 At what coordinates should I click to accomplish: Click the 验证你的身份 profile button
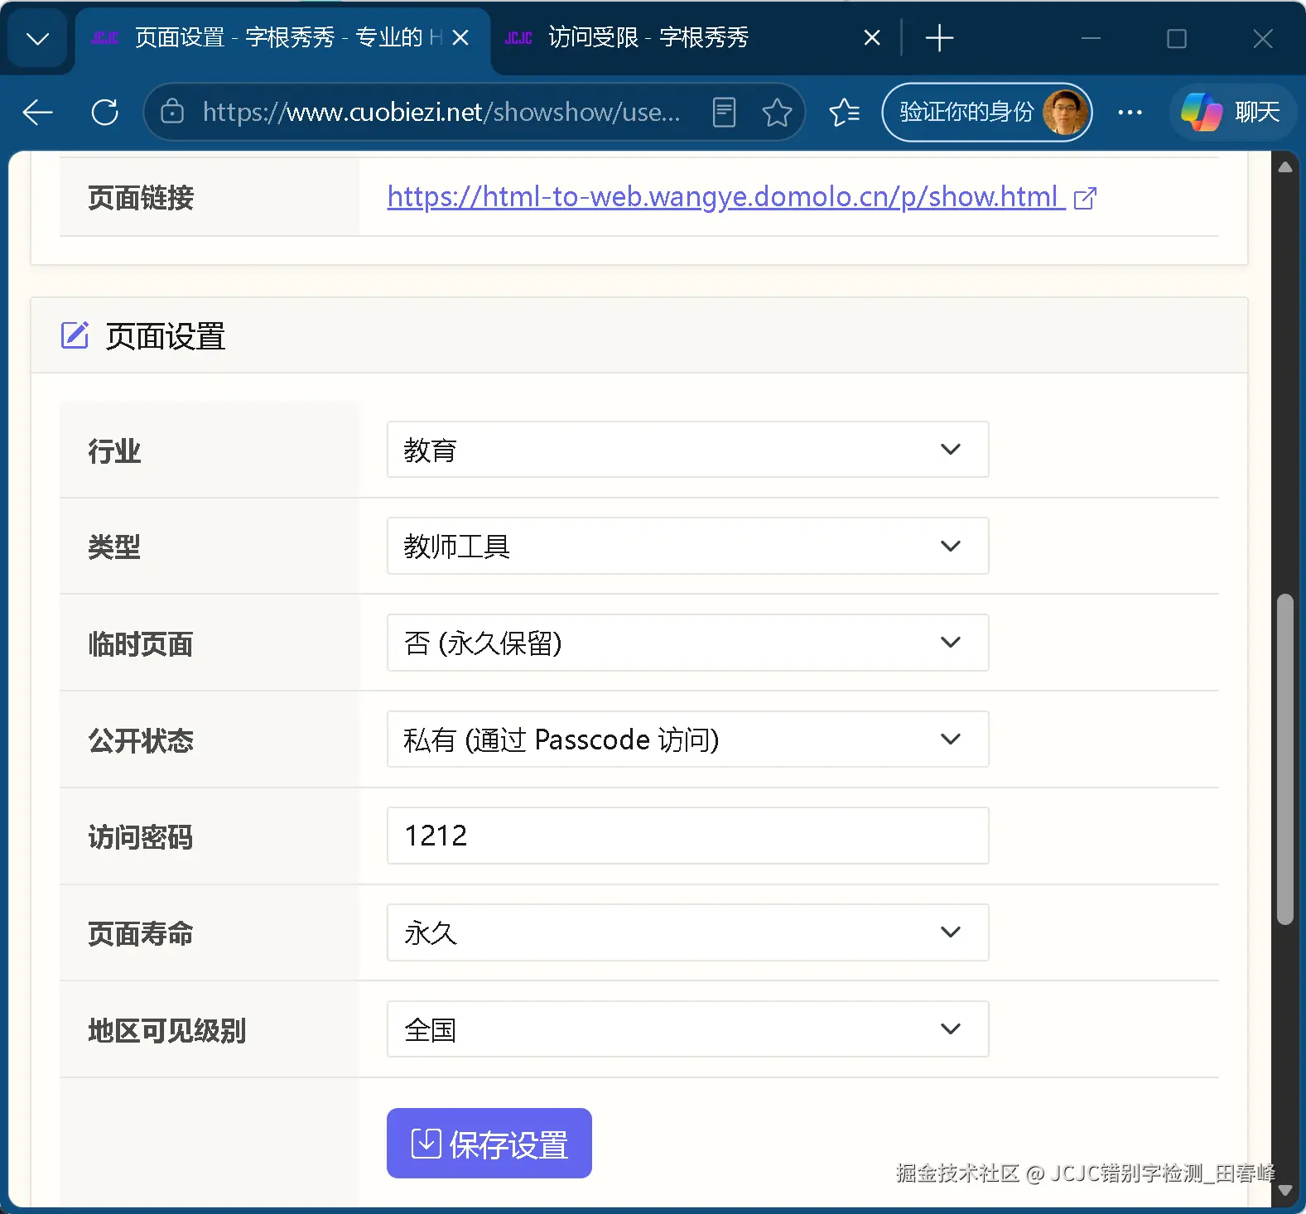986,112
